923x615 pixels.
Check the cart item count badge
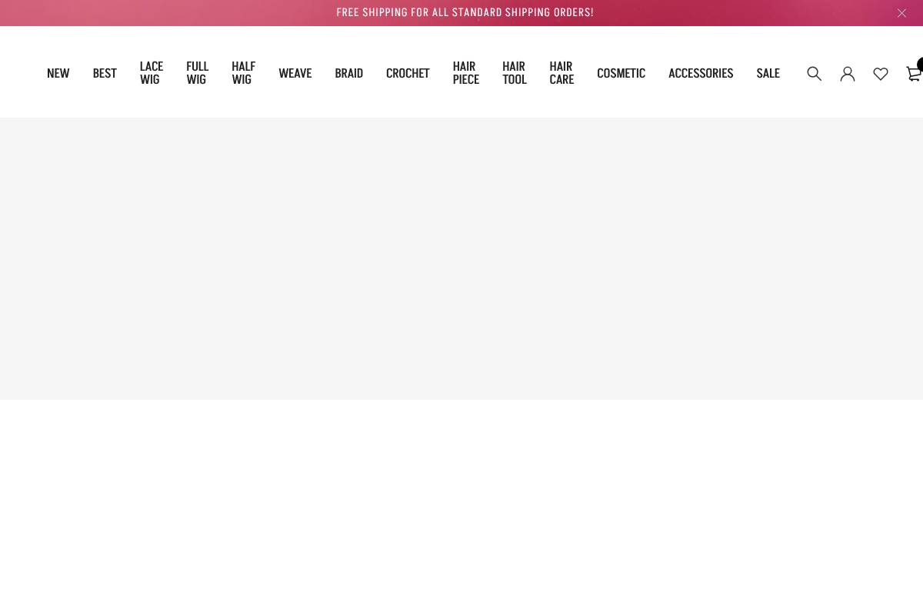pos(920,65)
